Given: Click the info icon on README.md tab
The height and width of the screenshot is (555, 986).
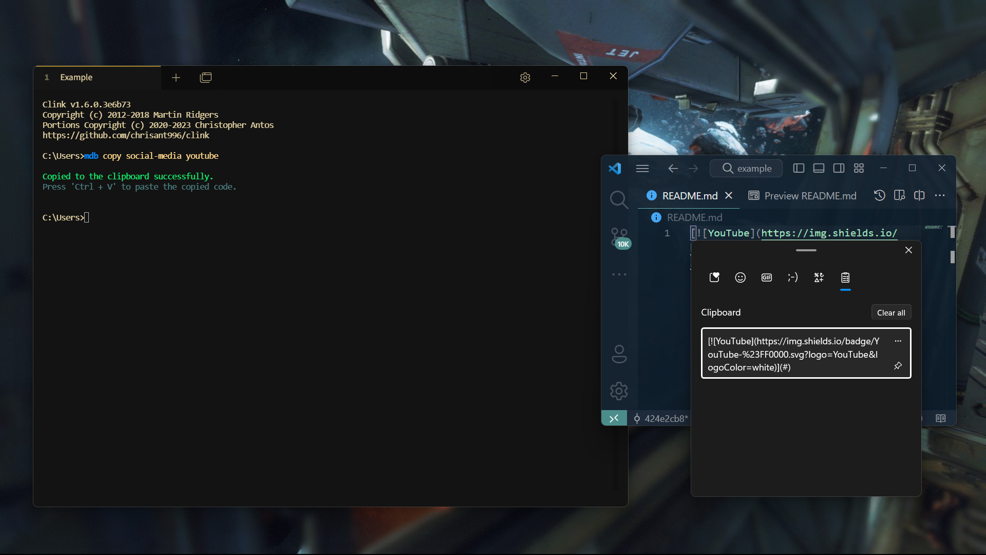Looking at the screenshot, I should [651, 195].
